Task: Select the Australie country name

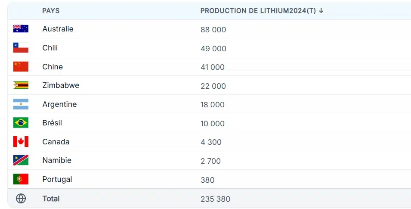Action: click(58, 29)
